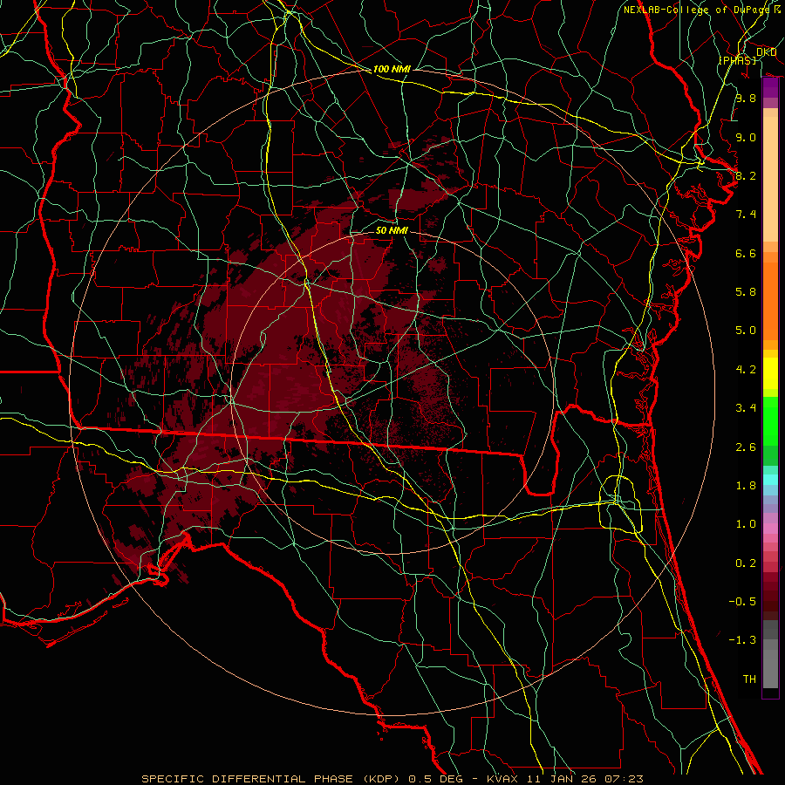The width and height of the screenshot is (785, 785).
Task: Pick the yellow band on the color scale
Action: tap(770, 373)
